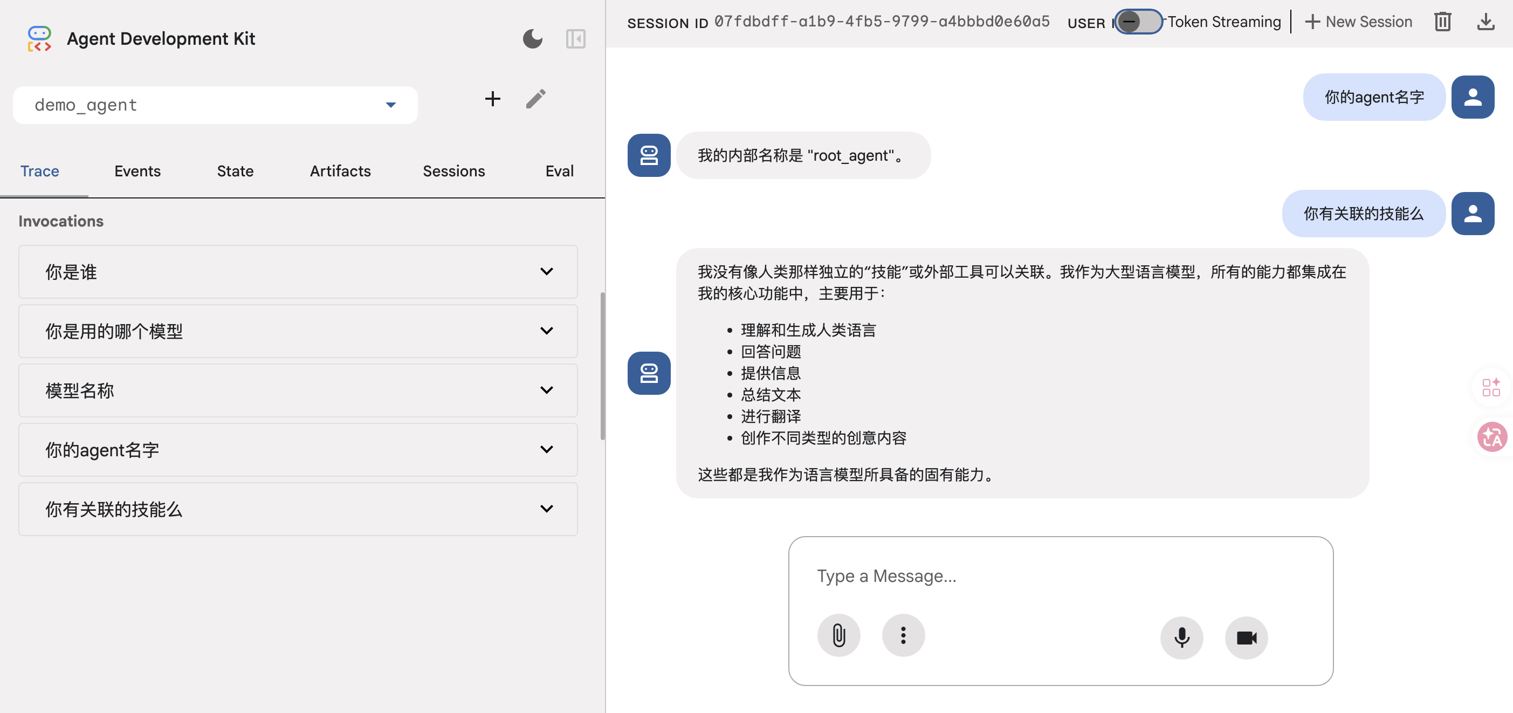
Task: Toggle dark mode moon icon
Action: [533, 39]
